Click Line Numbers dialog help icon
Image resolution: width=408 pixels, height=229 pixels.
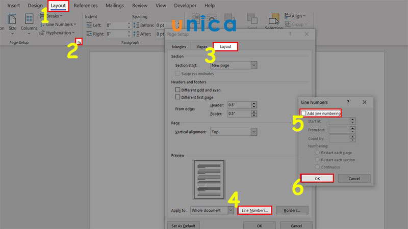348,102
